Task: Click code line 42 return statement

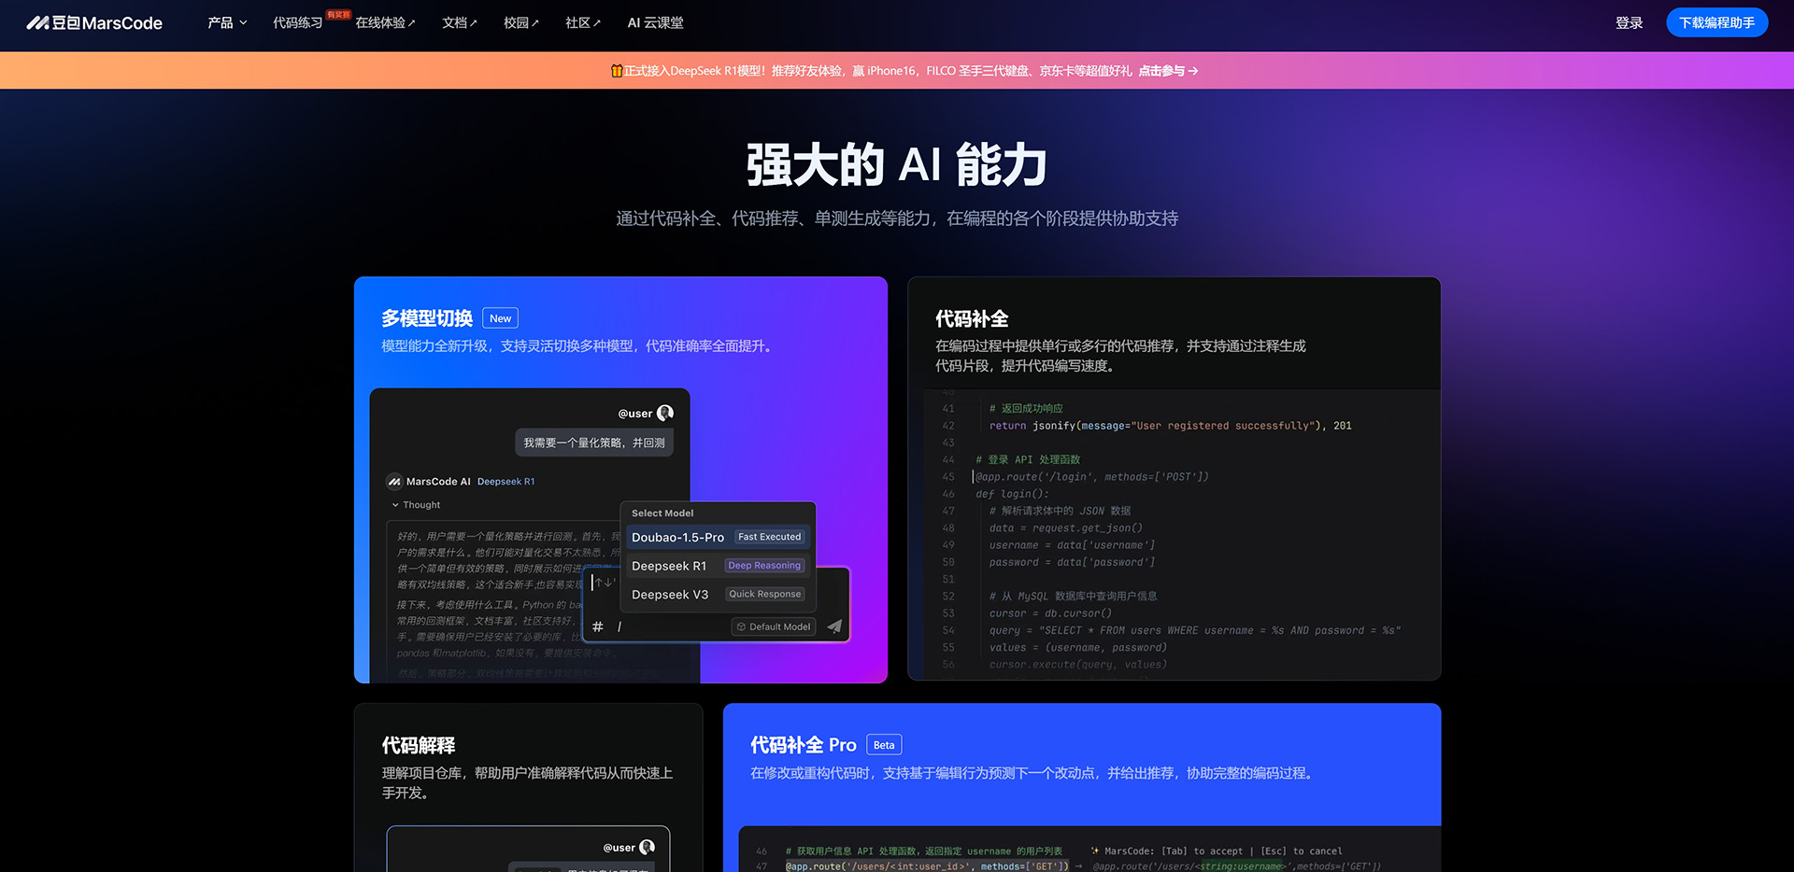Action: [x=1170, y=426]
